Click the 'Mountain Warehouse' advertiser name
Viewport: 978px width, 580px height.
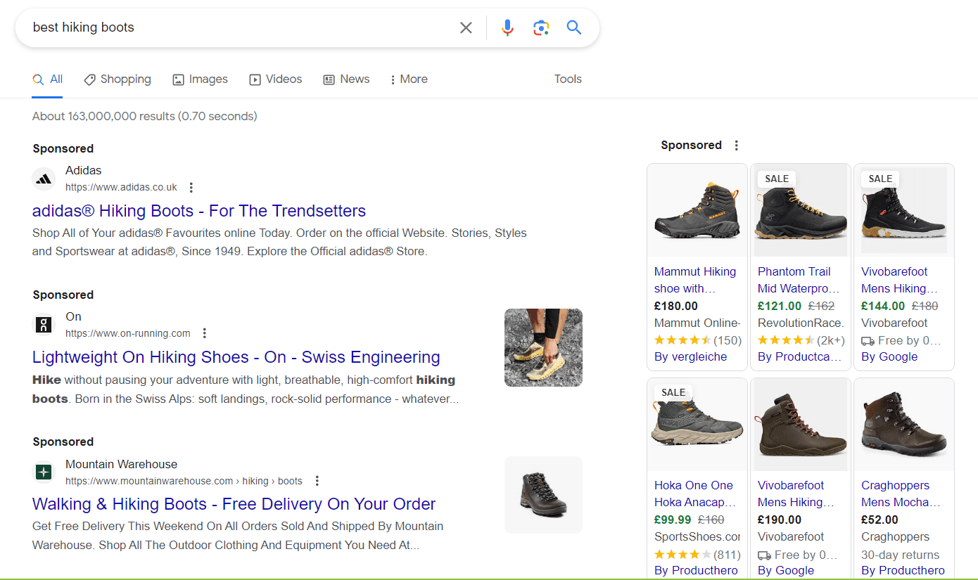point(121,464)
